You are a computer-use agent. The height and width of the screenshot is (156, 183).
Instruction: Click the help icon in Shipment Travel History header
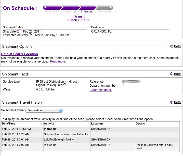pyautogui.click(x=172, y=102)
